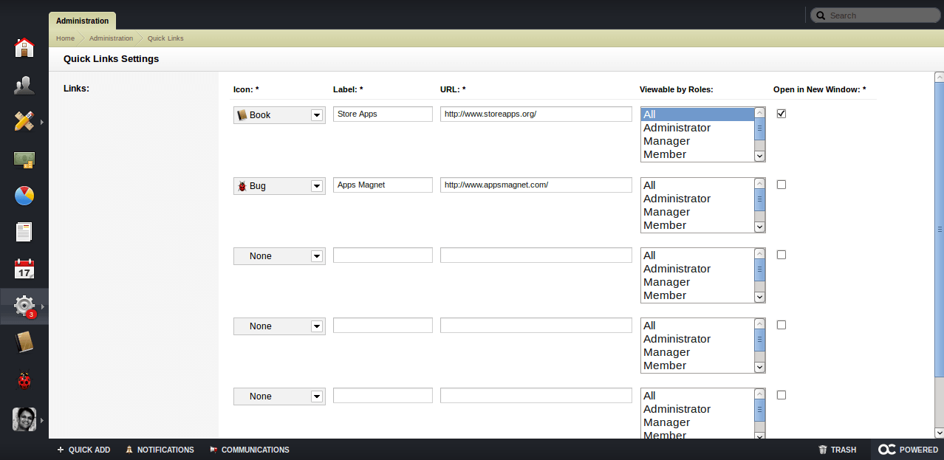The height and width of the screenshot is (460, 944).
Task: Click scroll down arrow of Store Apps roles list
Action: [x=759, y=156]
